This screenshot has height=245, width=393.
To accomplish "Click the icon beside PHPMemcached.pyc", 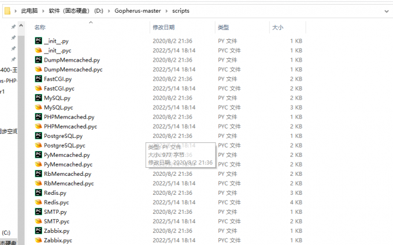I will (x=38, y=126).
